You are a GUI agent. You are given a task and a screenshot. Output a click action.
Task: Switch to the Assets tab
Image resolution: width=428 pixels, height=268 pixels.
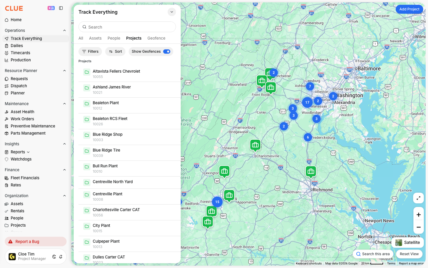click(95, 38)
